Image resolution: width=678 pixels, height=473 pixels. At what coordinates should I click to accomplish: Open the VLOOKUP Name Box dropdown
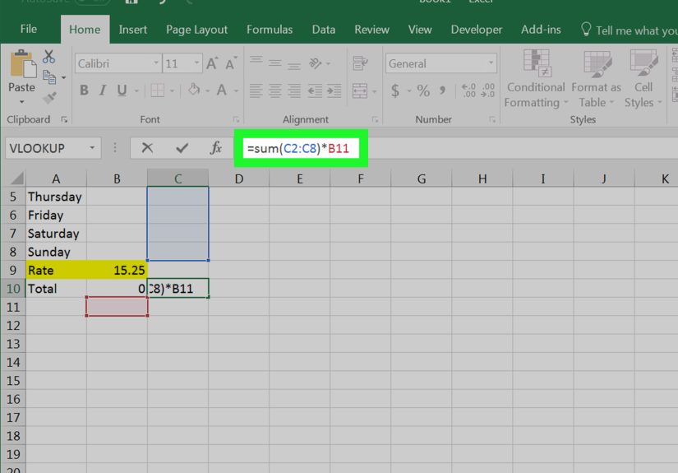[x=92, y=148]
